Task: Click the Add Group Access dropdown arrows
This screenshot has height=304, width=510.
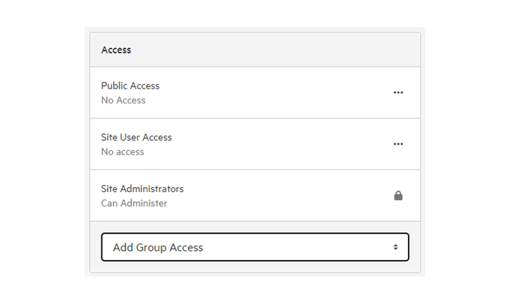Action: click(395, 247)
